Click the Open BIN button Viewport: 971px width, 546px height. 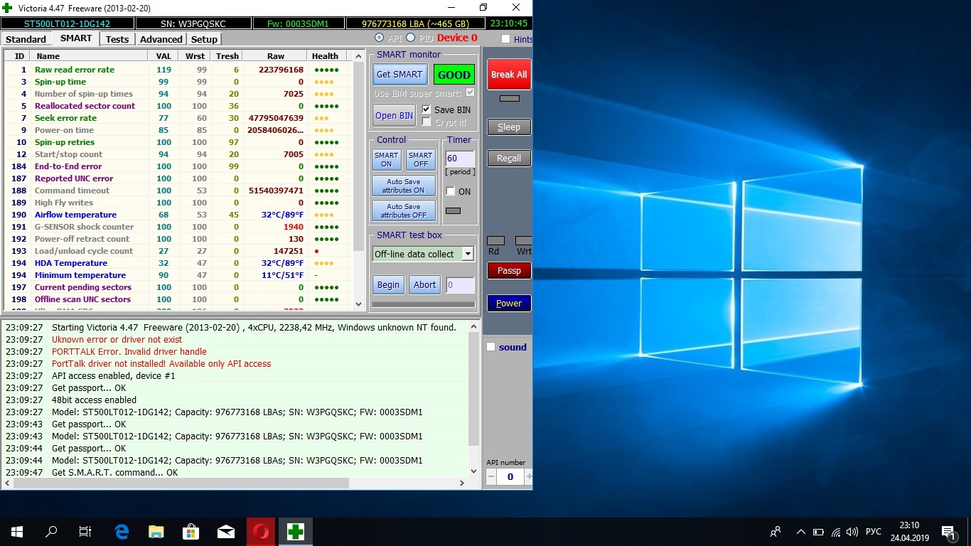395,116
